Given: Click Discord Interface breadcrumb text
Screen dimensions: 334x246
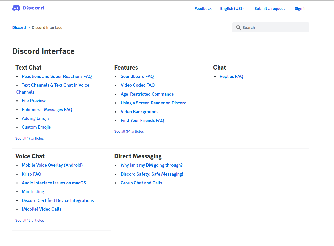Looking at the screenshot, I should pyautogui.click(x=47, y=27).
